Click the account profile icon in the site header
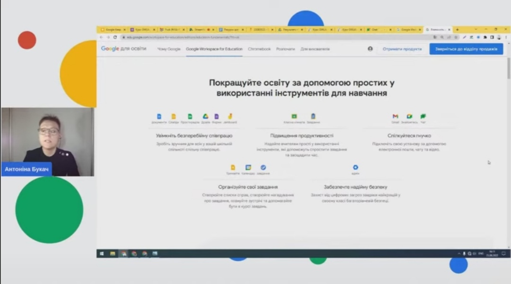The image size is (511, 284). coord(370,49)
